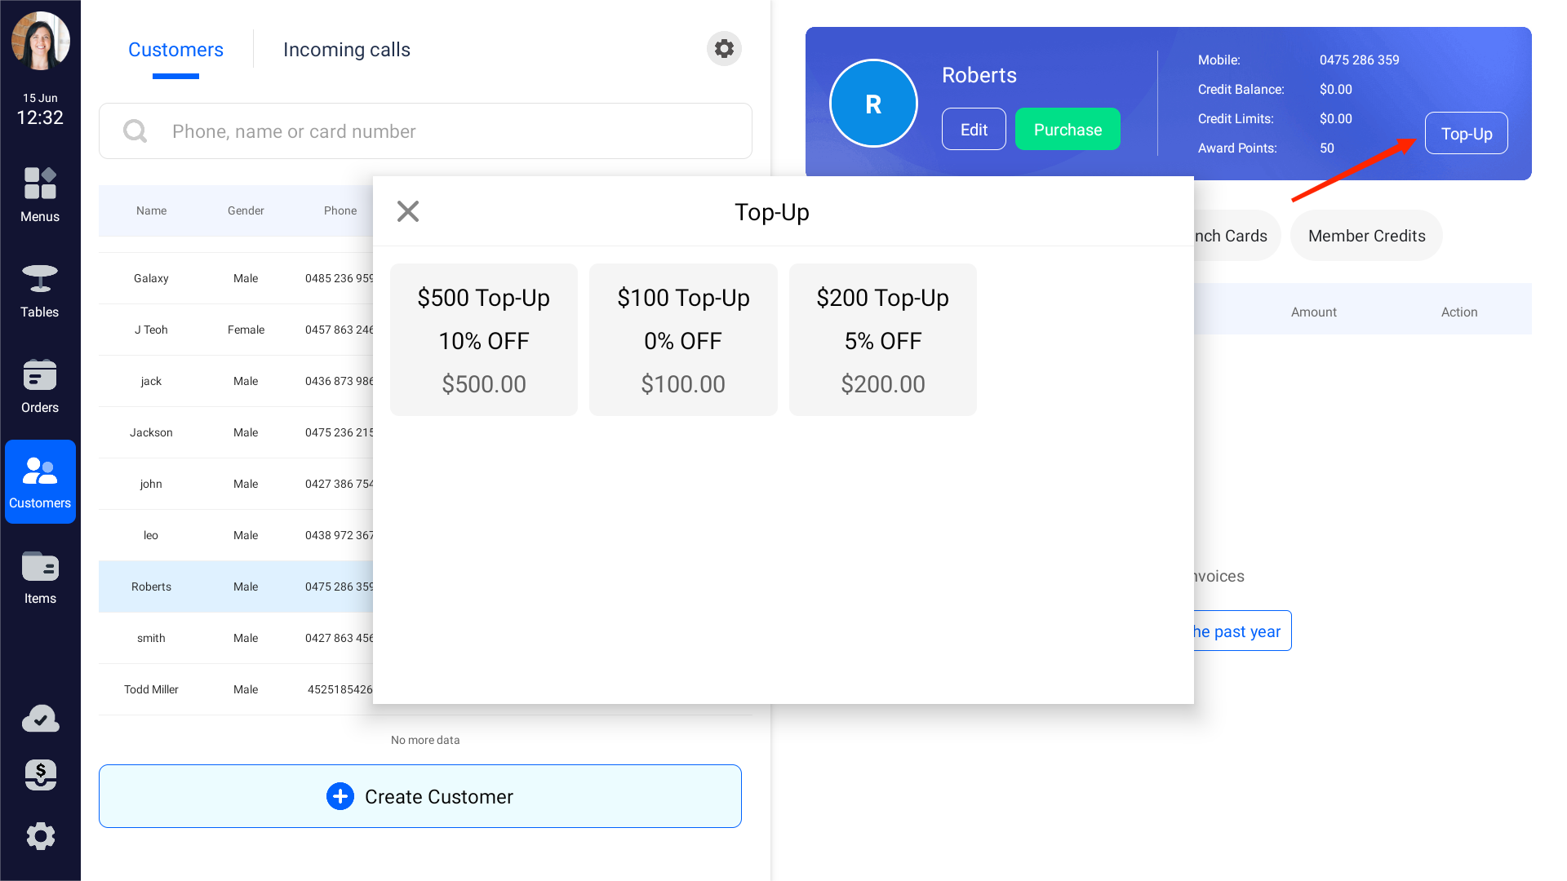The image size is (1567, 881).
Task: Select the $200 Top-Up 5% OFF package
Action: tap(883, 339)
